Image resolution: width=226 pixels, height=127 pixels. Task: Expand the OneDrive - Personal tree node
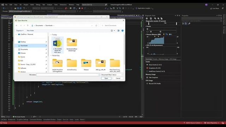(16, 34)
